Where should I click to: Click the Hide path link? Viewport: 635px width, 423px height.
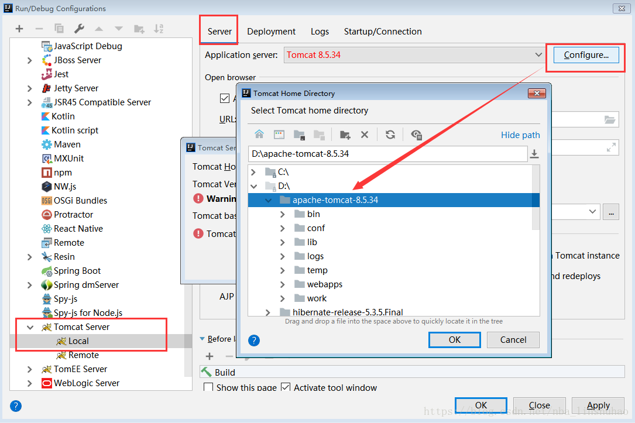pos(520,135)
